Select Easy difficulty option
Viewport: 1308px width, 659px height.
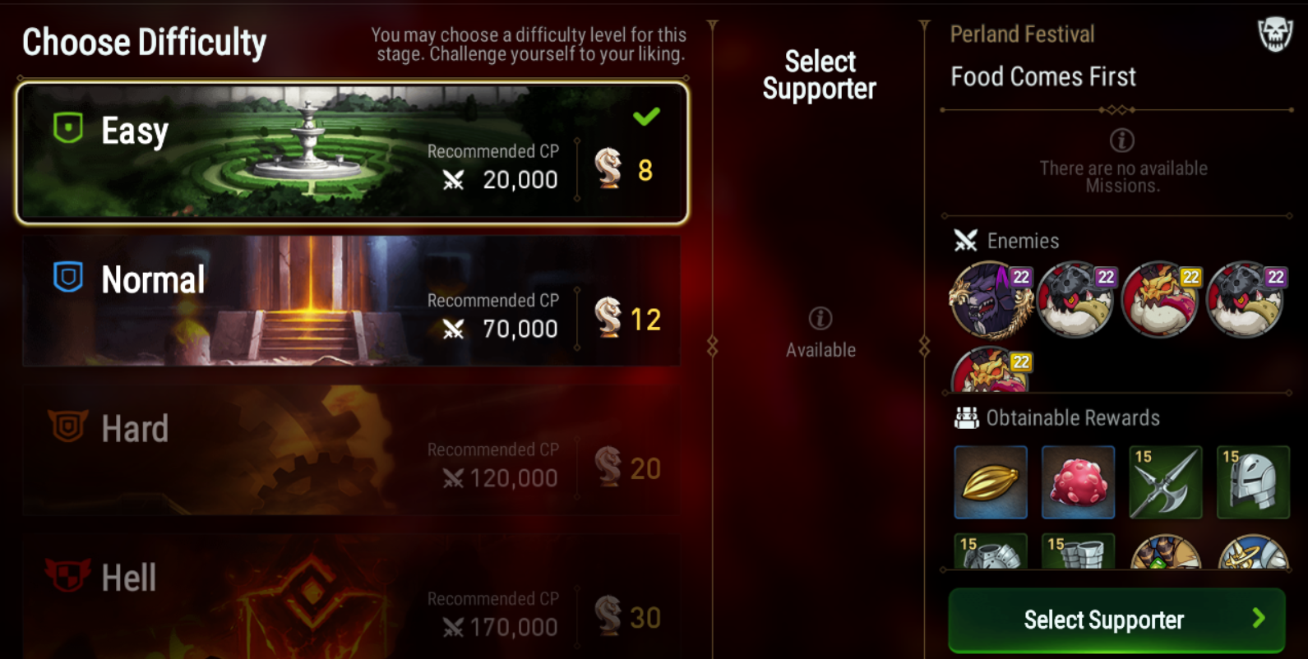click(352, 152)
